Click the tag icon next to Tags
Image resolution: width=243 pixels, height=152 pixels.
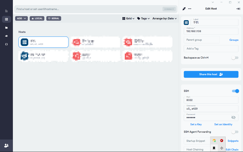coord(139,18)
